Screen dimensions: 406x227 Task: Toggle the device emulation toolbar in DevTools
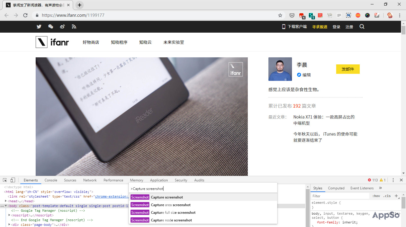[12, 180]
